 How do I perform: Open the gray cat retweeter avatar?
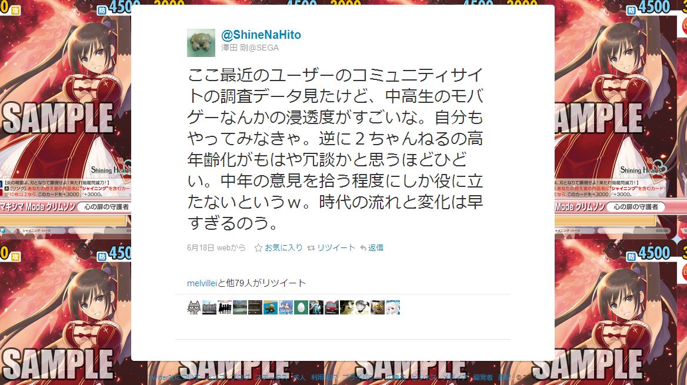coord(194,307)
